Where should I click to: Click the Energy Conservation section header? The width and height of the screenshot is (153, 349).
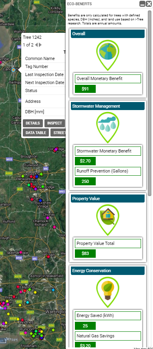pos(108,271)
